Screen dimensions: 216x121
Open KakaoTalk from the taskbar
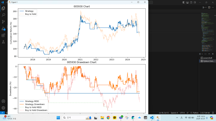[x=115, y=118]
